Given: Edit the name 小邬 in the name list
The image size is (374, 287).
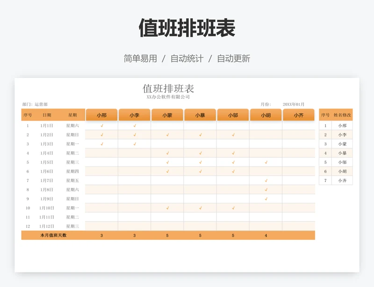Looking at the screenshot, I should point(342,162).
